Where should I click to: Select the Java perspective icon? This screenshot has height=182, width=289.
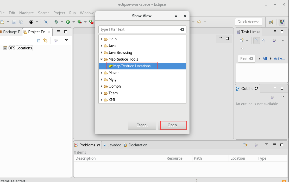(x=282, y=22)
